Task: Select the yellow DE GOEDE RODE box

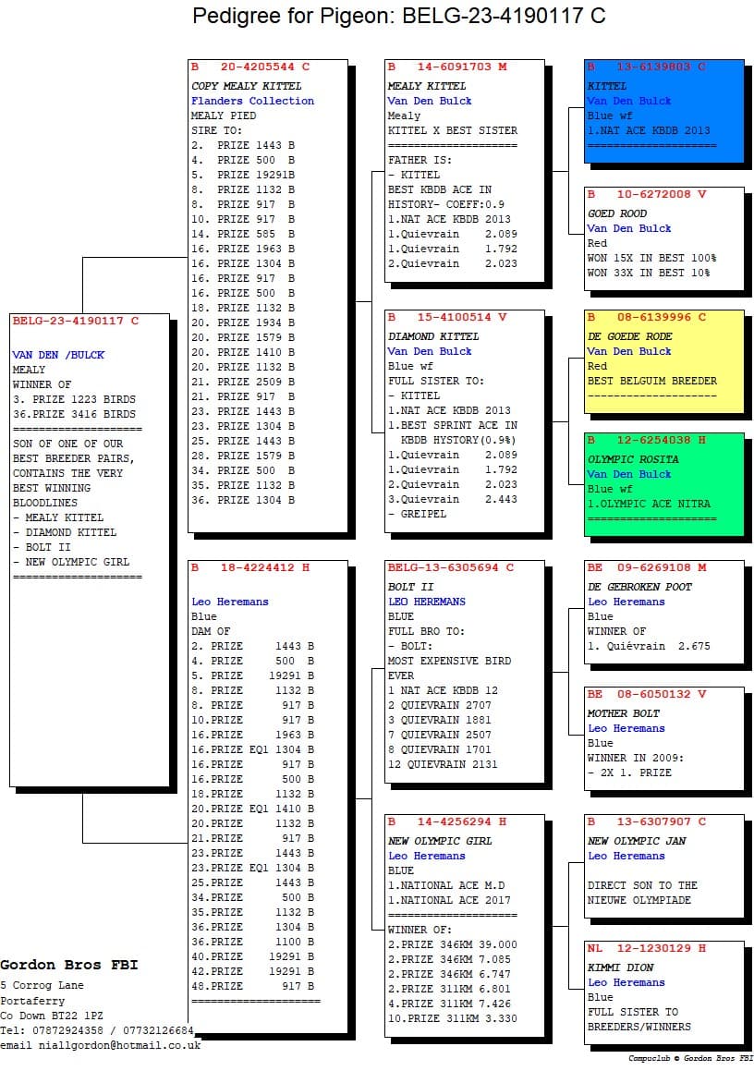Action: (663, 360)
